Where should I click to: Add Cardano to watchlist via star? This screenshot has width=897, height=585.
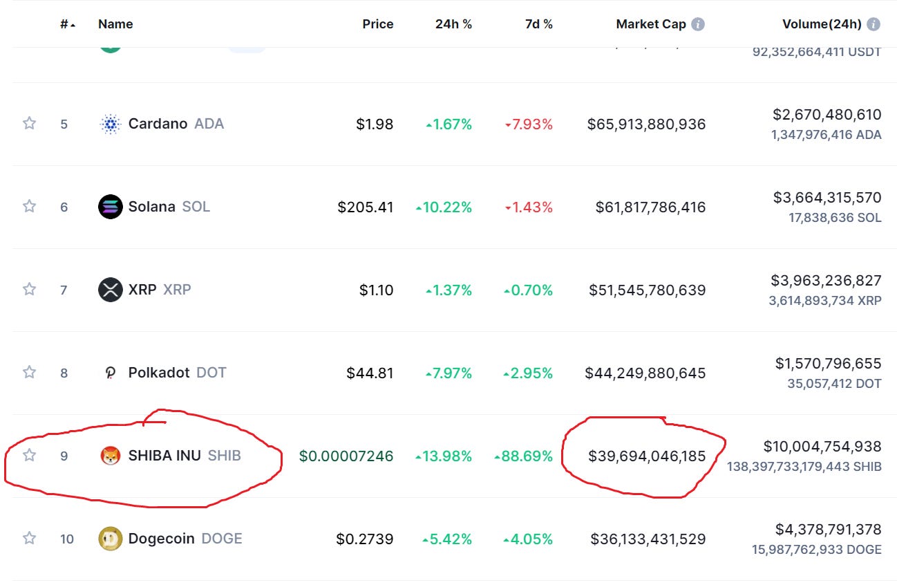(x=29, y=124)
